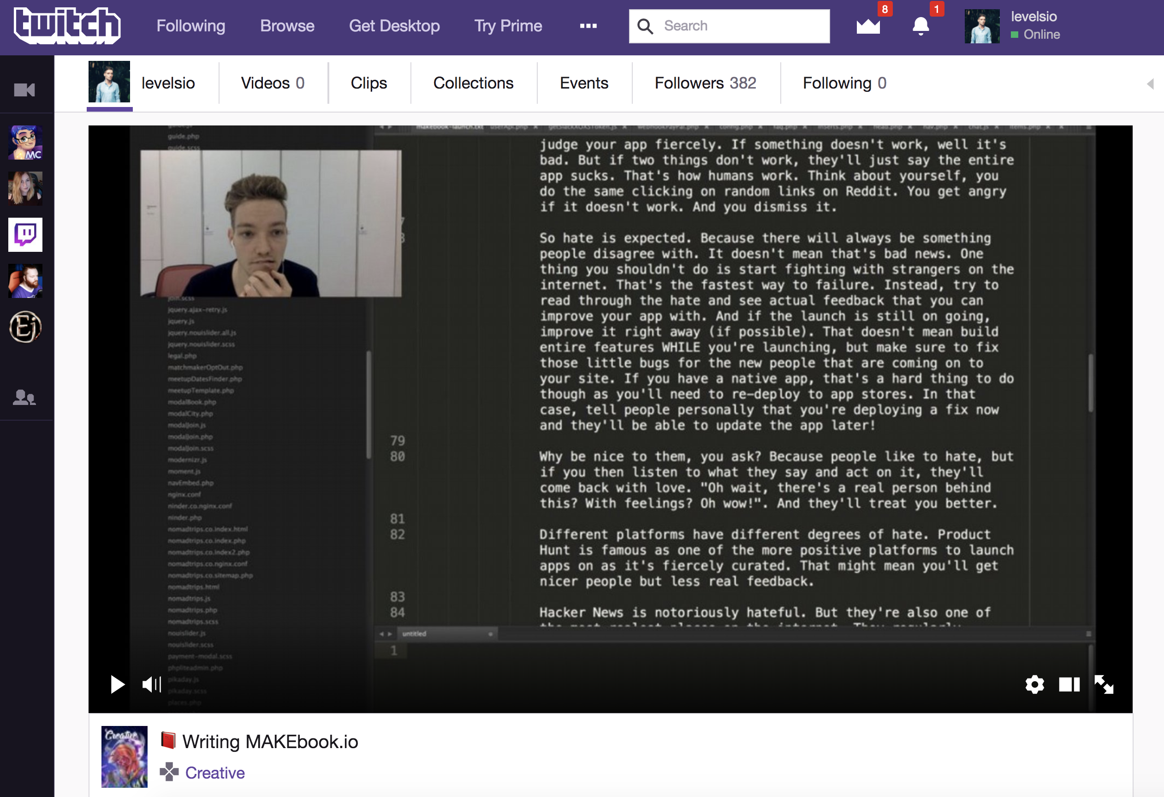
Task: Enter fullscreen with the expand arrows icon
Action: pyautogui.click(x=1104, y=684)
